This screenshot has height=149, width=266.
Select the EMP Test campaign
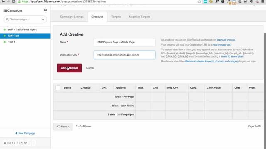(x=25, y=36)
